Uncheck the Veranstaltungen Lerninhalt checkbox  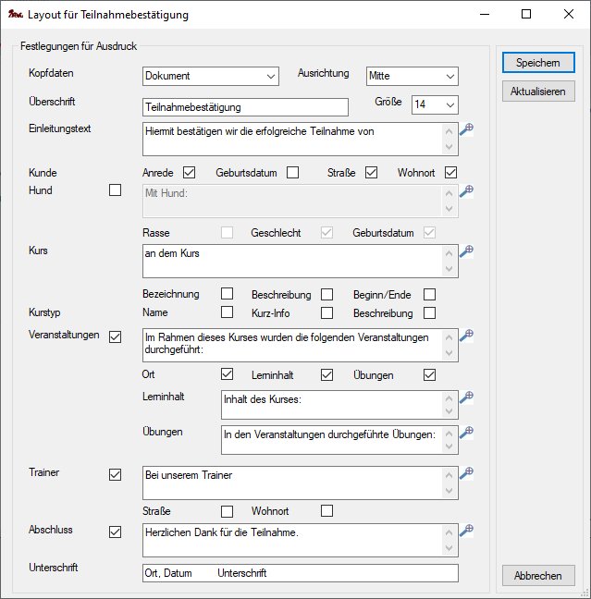(x=326, y=374)
